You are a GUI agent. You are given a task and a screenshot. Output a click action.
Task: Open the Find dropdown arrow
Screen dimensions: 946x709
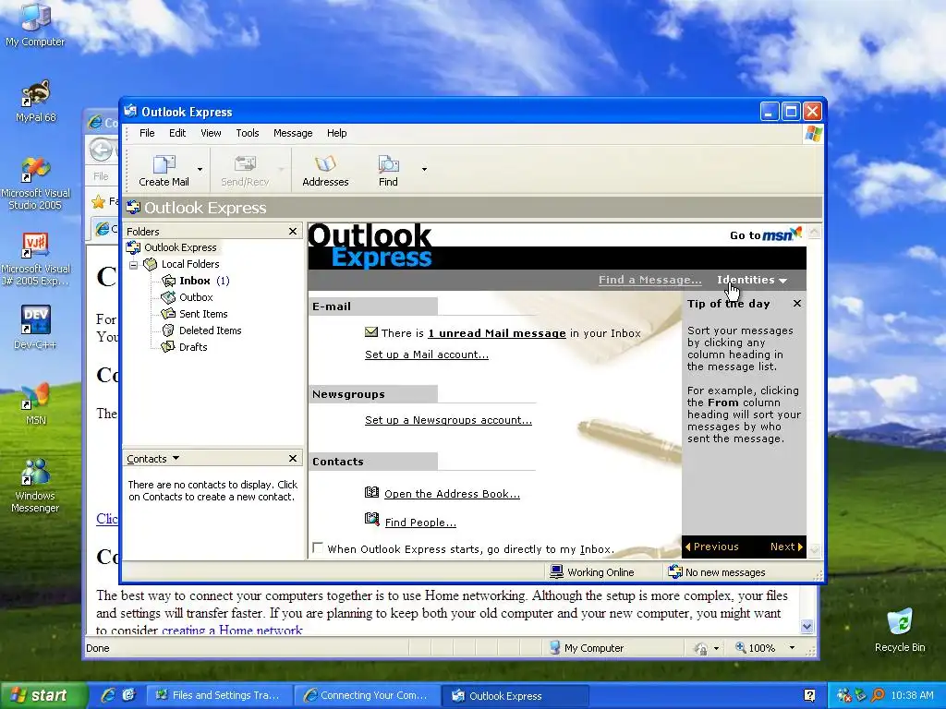424,170
